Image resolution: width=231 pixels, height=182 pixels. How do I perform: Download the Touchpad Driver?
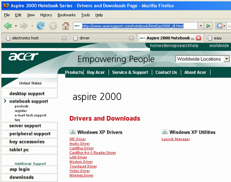point(83,166)
